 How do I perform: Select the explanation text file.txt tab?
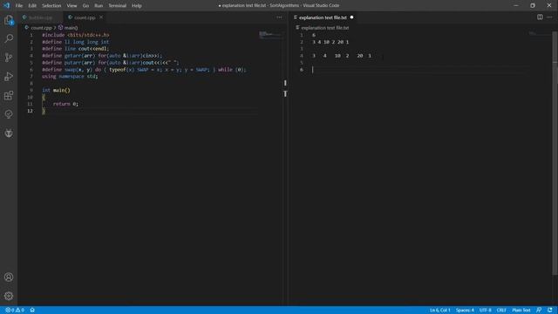pos(323,17)
